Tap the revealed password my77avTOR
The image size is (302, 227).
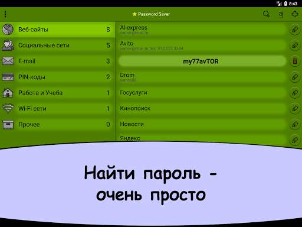(x=202, y=61)
